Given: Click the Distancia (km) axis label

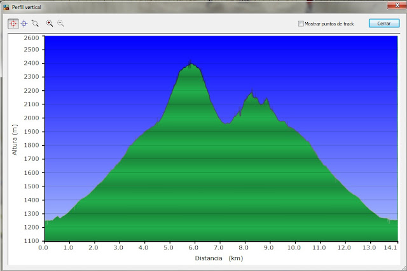Looking at the screenshot, I should coord(219,258).
